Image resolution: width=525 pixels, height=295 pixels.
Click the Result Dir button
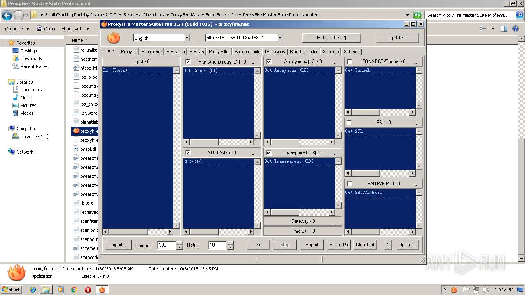(x=338, y=245)
